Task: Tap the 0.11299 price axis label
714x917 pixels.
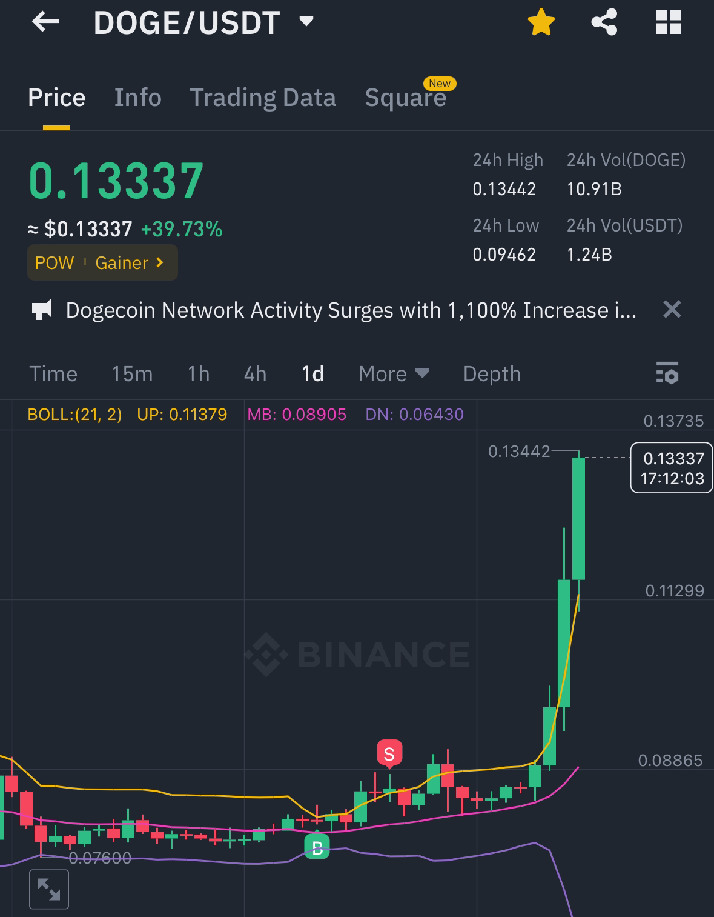Action: tap(675, 591)
